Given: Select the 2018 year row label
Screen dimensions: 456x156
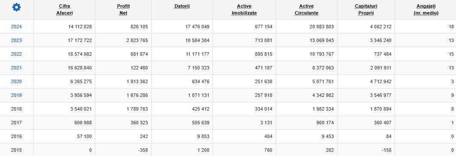Looking at the screenshot, I should click(16, 109).
